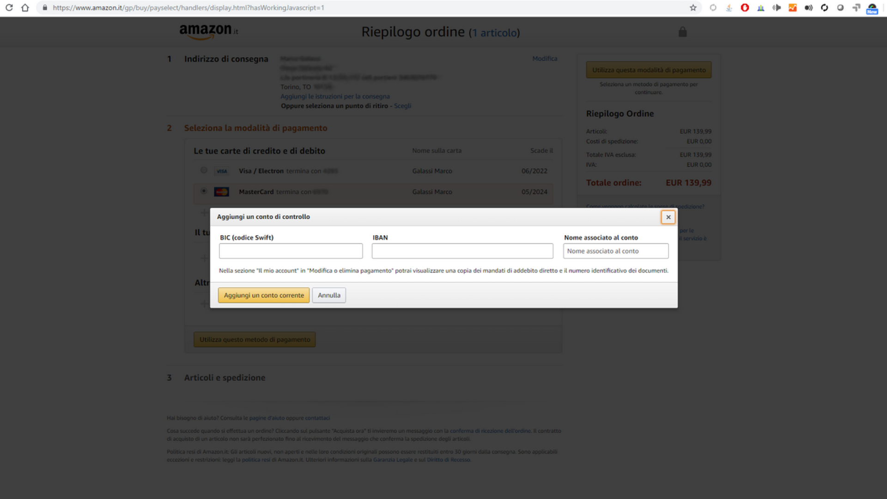Click Scegli link for pickup point
887x499 pixels.
point(402,106)
